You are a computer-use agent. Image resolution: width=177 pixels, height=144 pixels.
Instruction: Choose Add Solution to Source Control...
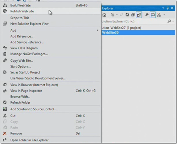coord(51,109)
